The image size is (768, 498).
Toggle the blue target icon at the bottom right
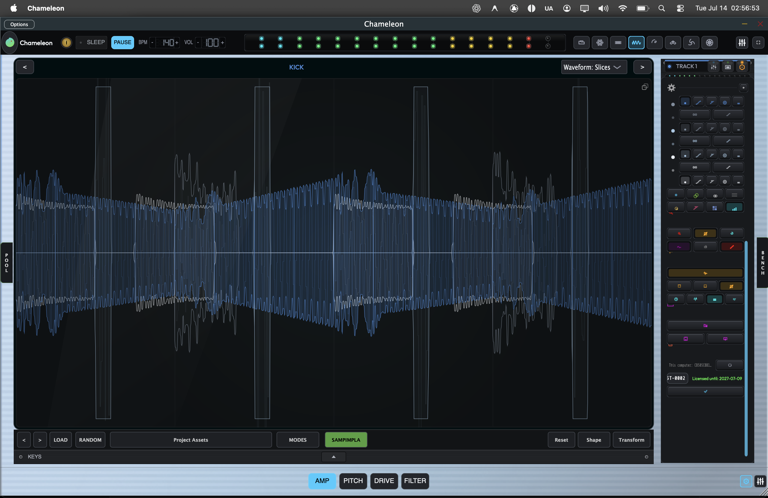click(746, 481)
